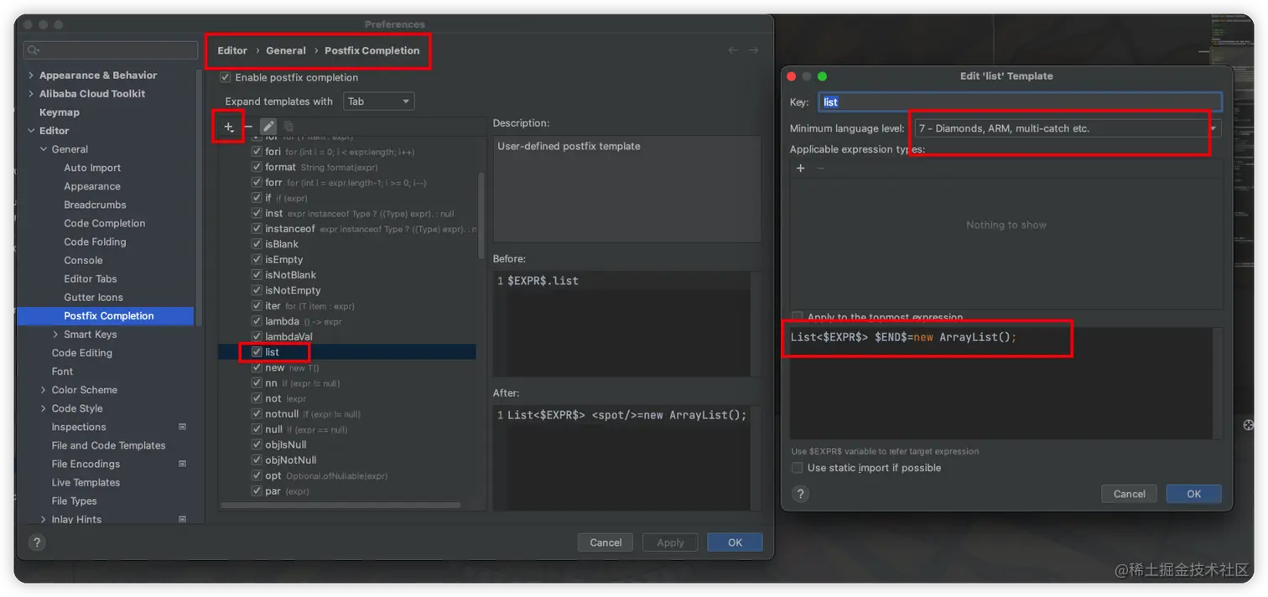Uncheck the opt template checkbox

point(257,475)
